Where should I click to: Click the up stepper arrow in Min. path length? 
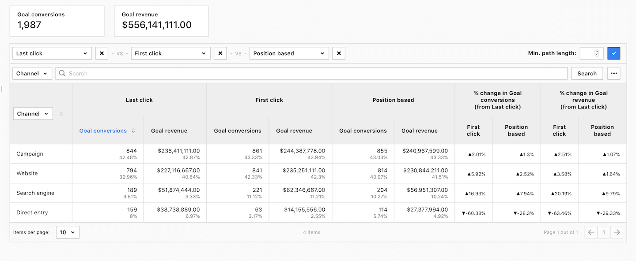pos(597,51)
